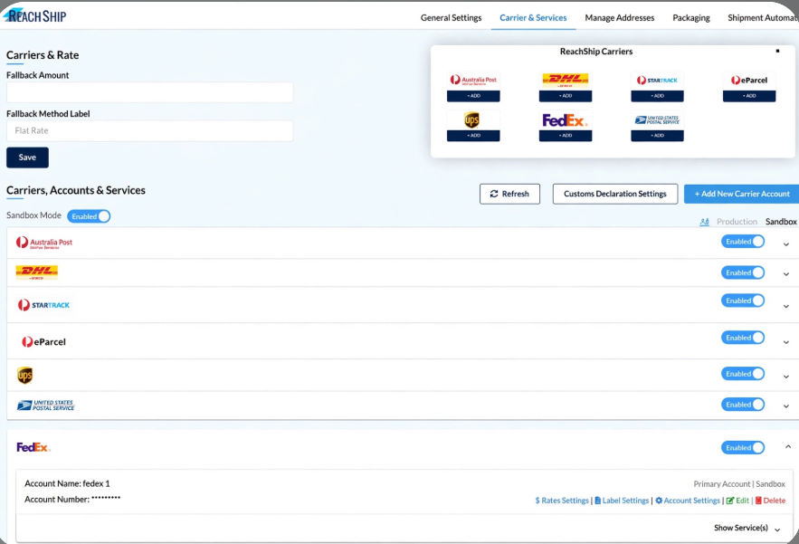Image resolution: width=799 pixels, height=544 pixels.
Task: Expand the DHL row chevron
Action: tap(786, 274)
